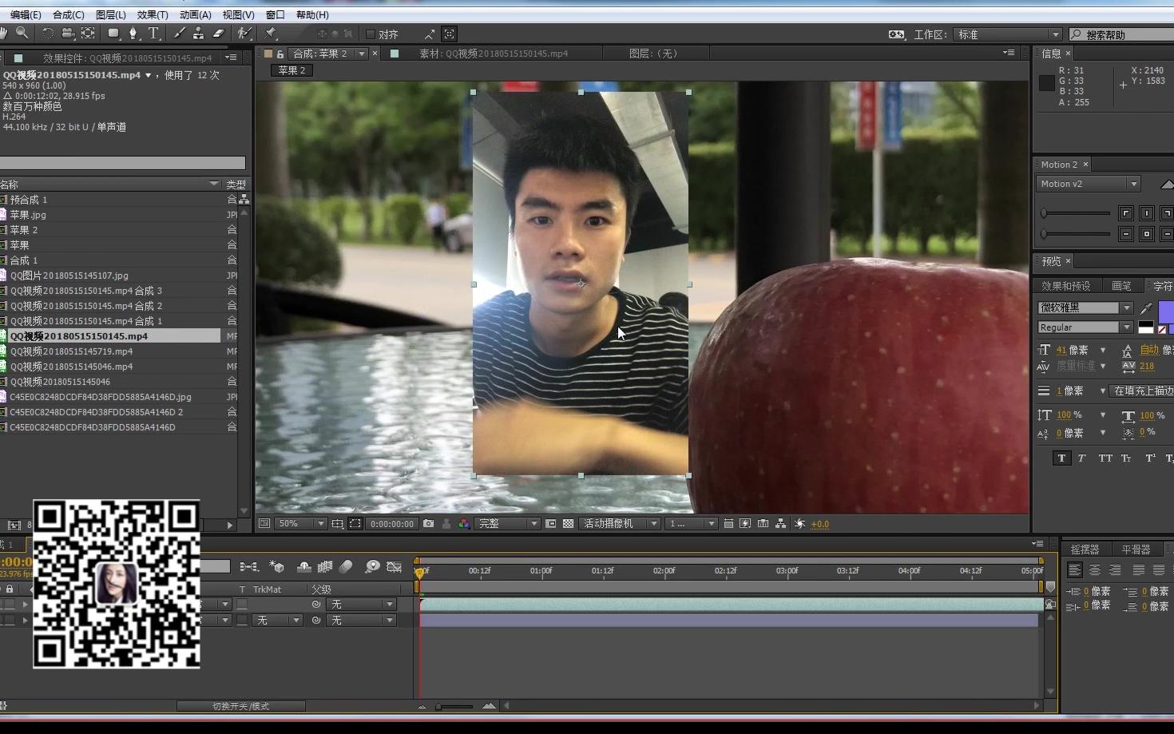Toggle Small Caps text style
The image size is (1174, 734).
click(x=1126, y=458)
